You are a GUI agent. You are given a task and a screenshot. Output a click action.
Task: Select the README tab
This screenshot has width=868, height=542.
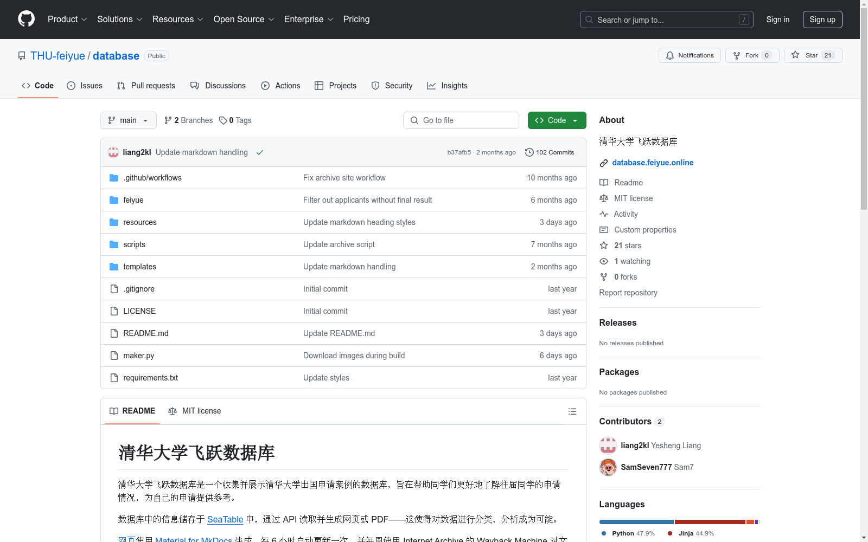click(132, 411)
